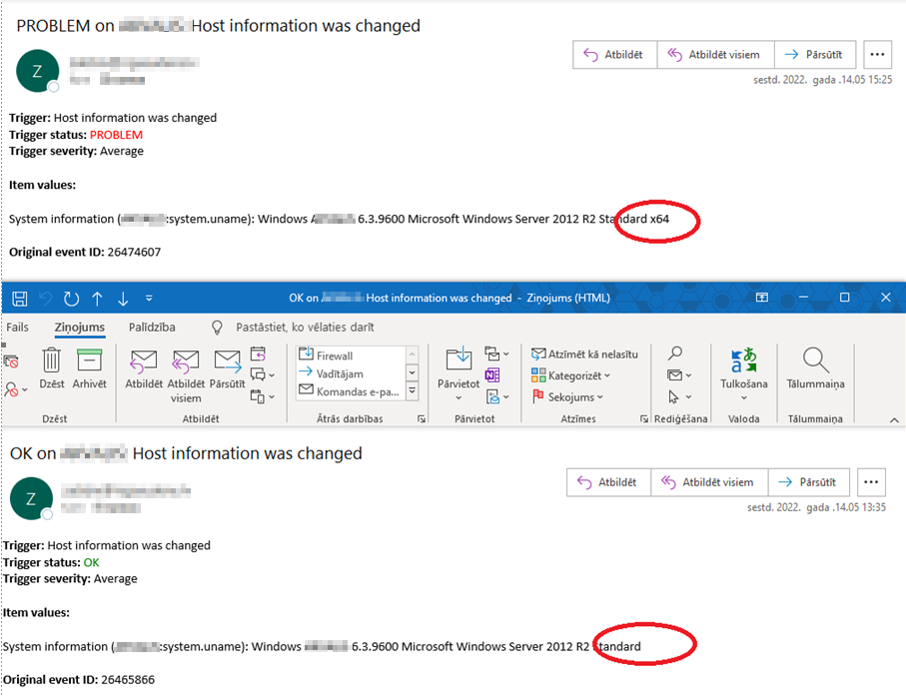This screenshot has width=906, height=696.
Task: Click Atbildēt visiem in the OK email
Action: tap(709, 482)
